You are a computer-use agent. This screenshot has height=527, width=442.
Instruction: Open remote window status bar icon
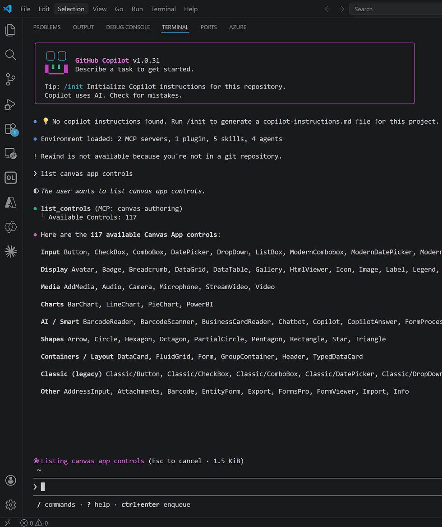8,522
